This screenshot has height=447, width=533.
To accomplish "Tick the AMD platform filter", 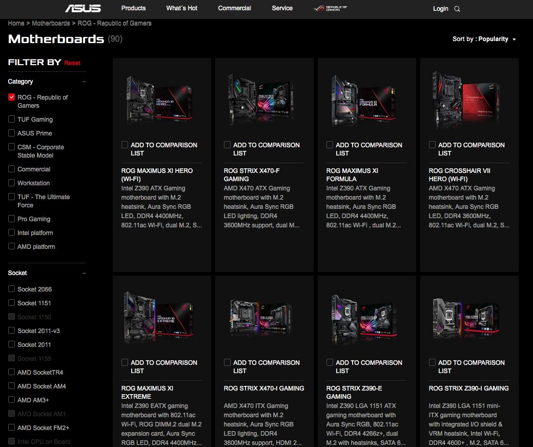I will (12, 246).
